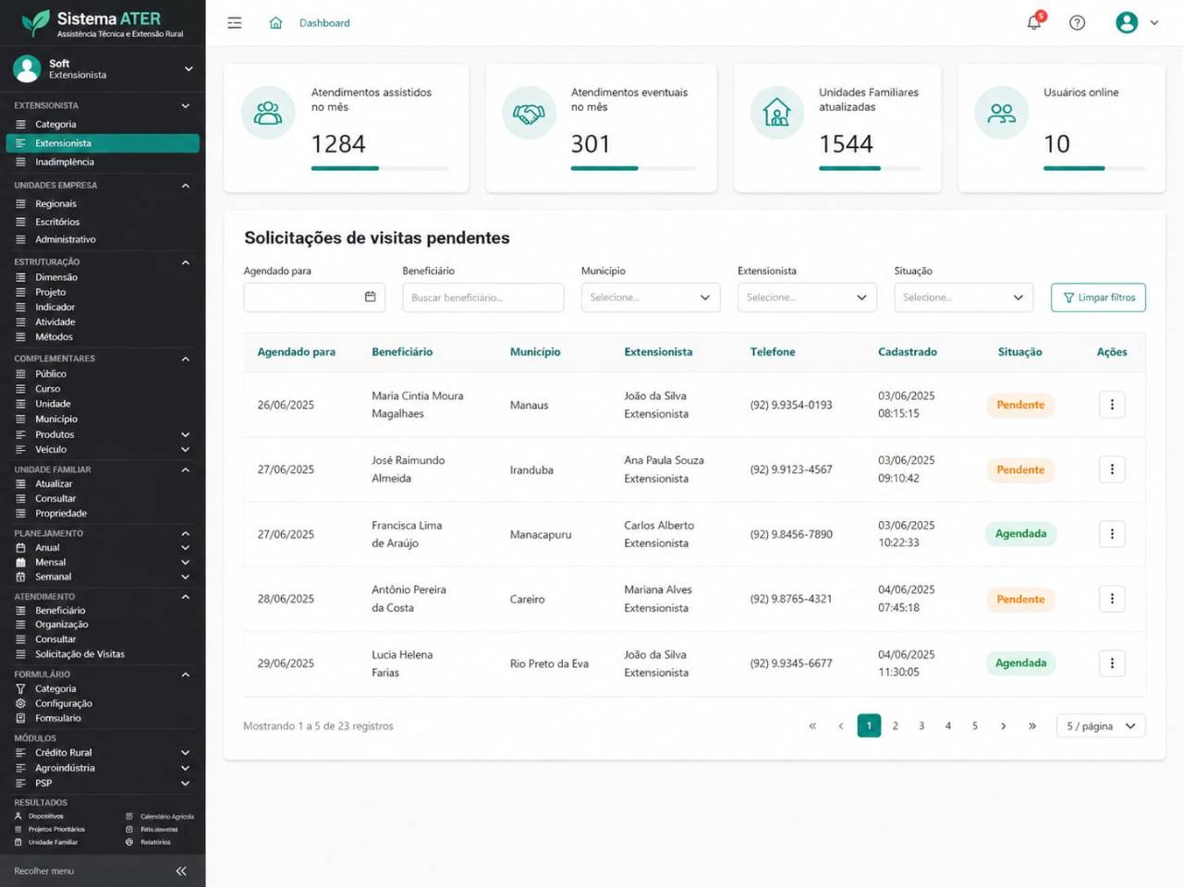The height and width of the screenshot is (887, 1183).
Task: Expand the Soft Extensionista profile chevron
Action: 189,69
